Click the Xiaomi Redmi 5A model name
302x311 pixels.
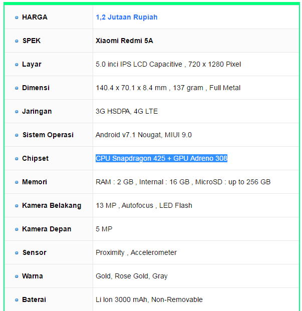click(x=124, y=41)
